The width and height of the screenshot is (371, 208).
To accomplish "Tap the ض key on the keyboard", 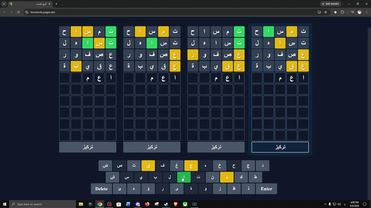I will pyautogui.click(x=105, y=166).
